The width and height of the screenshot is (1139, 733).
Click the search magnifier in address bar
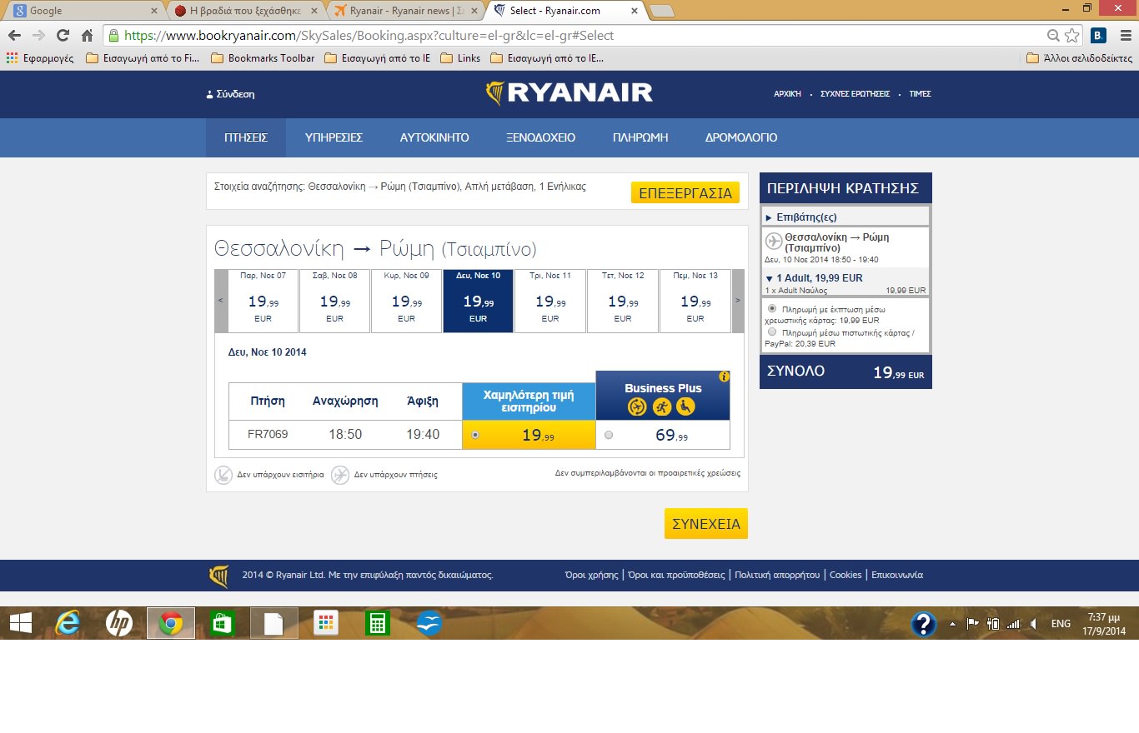[1054, 36]
